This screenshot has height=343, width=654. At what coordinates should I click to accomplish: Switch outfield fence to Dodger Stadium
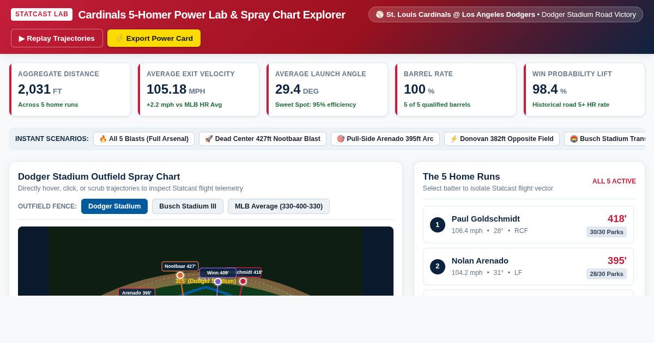click(114, 206)
